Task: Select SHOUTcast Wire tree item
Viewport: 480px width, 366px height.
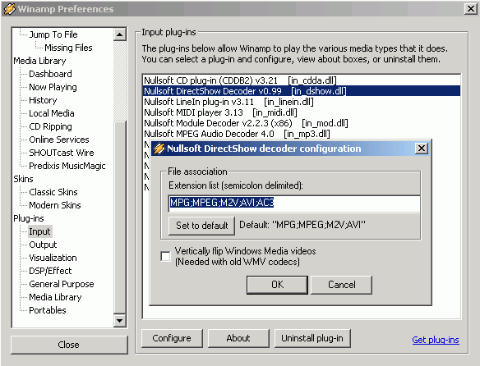Action: pyautogui.click(x=62, y=153)
